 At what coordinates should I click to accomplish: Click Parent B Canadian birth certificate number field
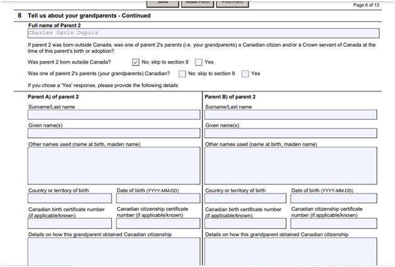[245, 224]
